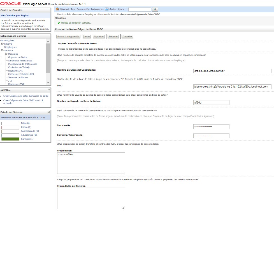Open Preferencias in the toolbar
The width and height of the screenshot is (274, 258).
pyautogui.click(x=97, y=9)
